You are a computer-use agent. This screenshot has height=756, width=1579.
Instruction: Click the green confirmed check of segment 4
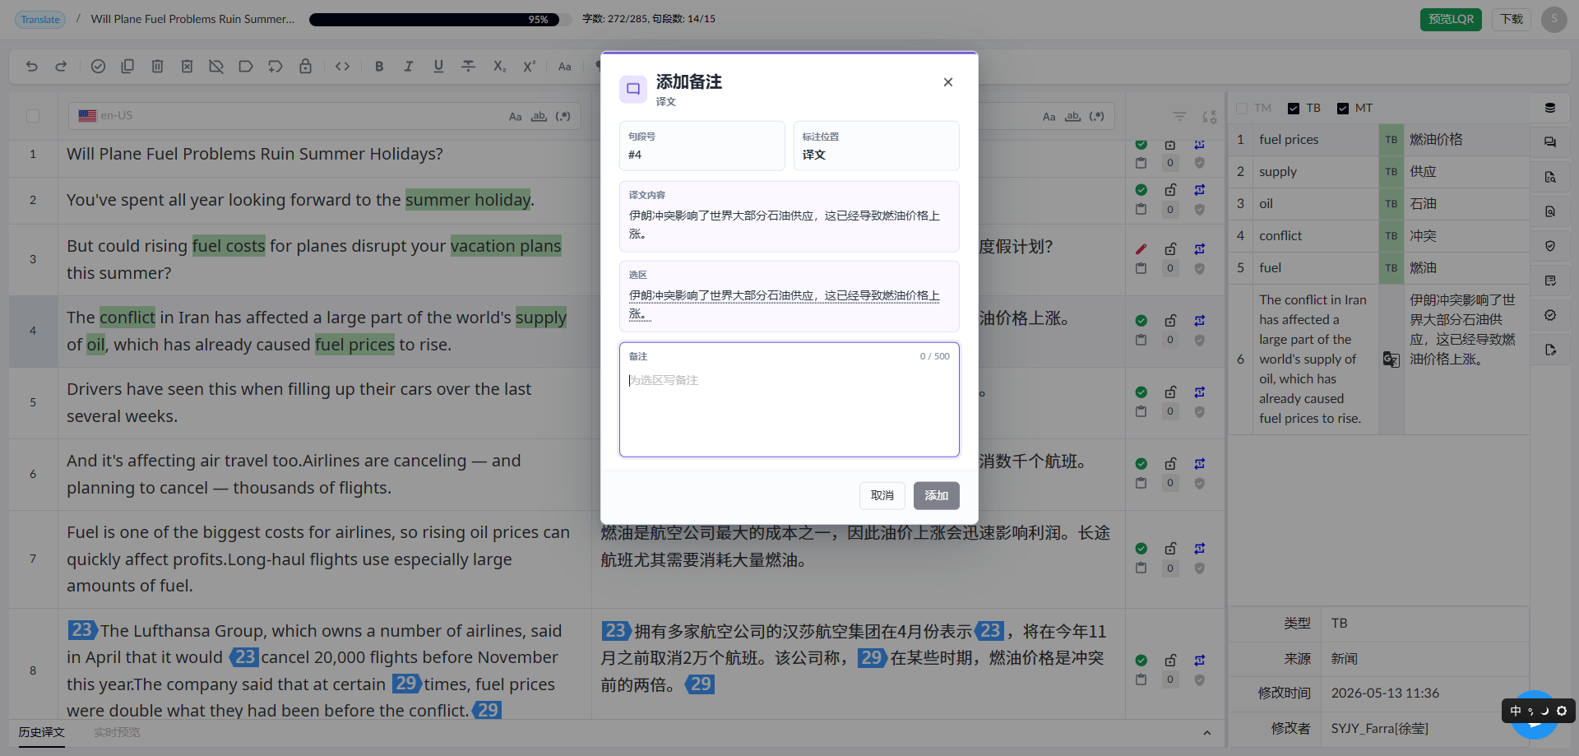1141,321
